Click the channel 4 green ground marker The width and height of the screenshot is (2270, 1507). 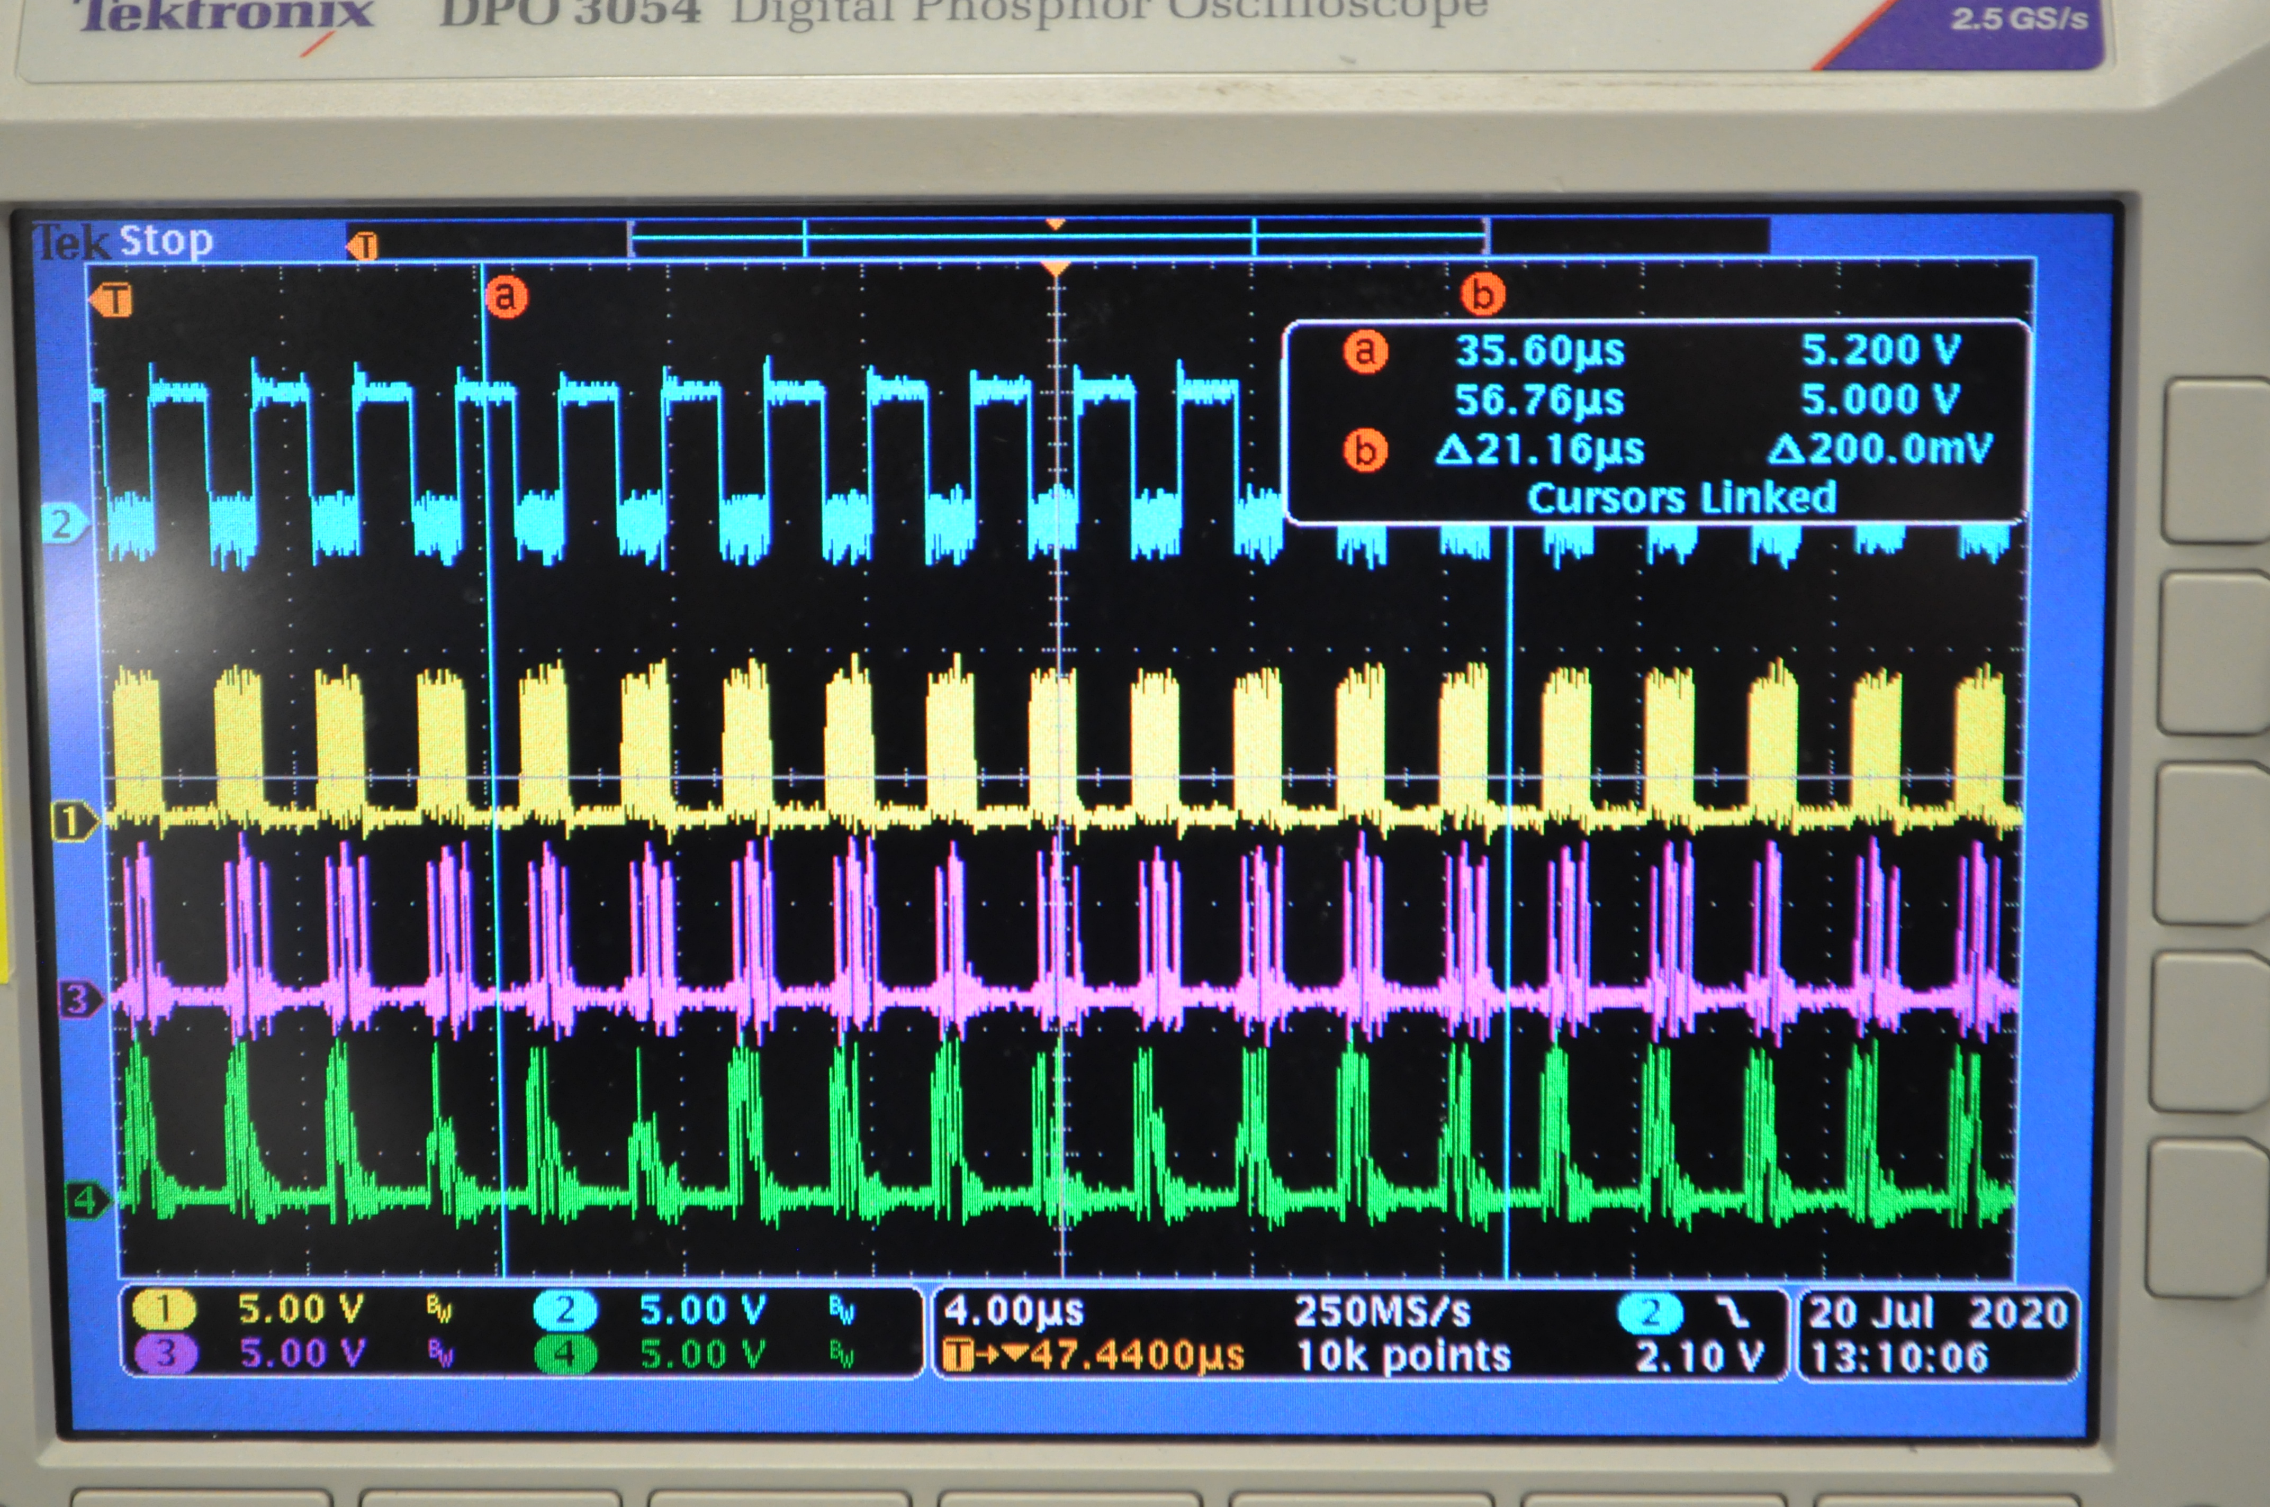click(x=86, y=1201)
